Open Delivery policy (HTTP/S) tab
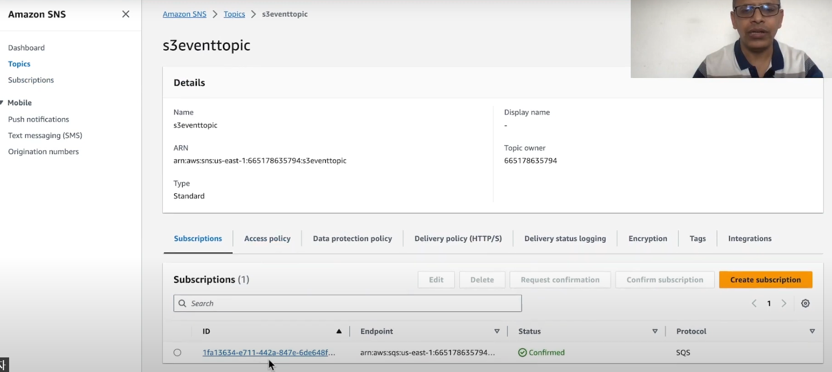 458,238
